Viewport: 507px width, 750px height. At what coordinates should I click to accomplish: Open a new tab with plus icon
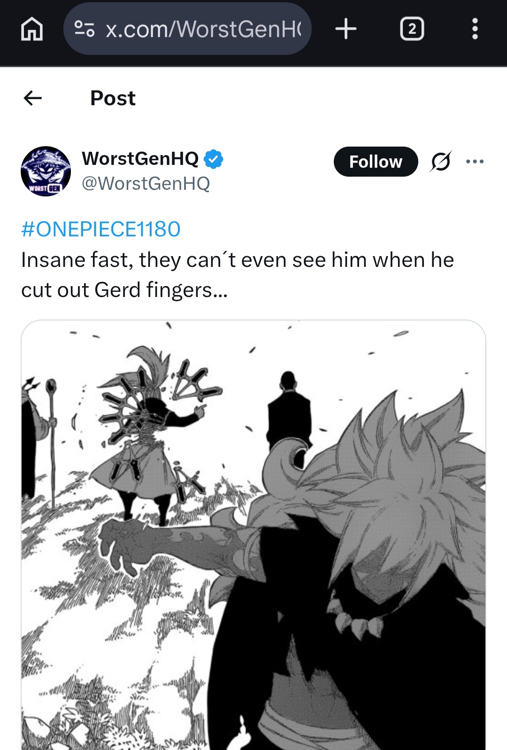[346, 29]
